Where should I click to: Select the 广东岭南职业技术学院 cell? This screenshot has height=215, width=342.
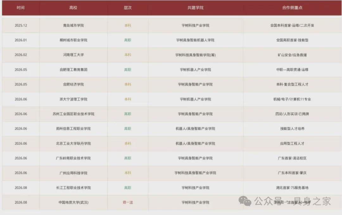(73, 158)
